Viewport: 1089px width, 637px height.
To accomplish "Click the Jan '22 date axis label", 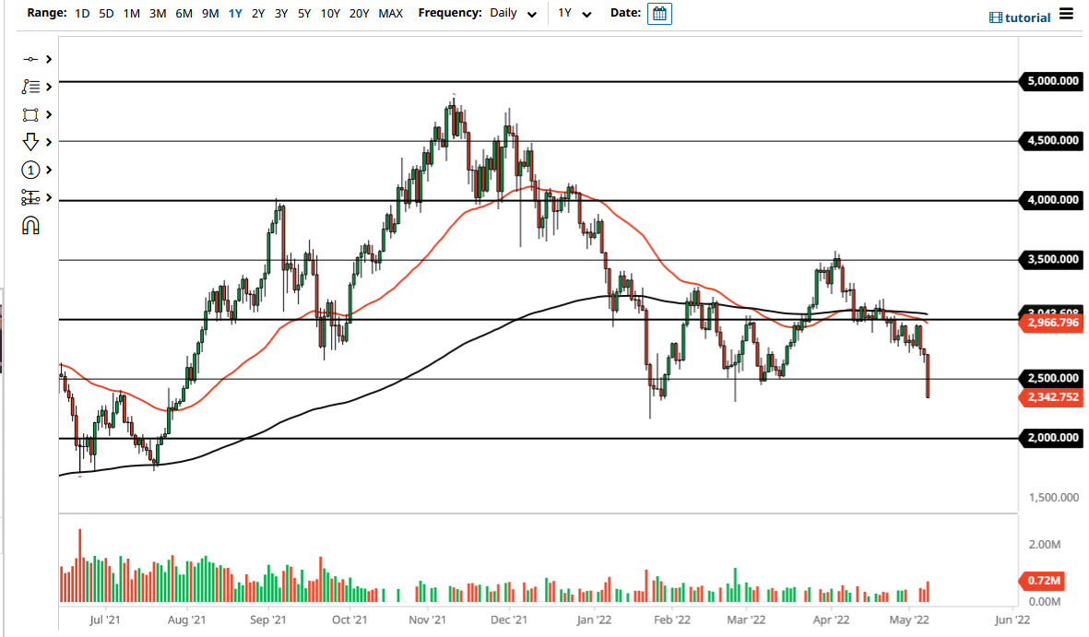I will [594, 619].
